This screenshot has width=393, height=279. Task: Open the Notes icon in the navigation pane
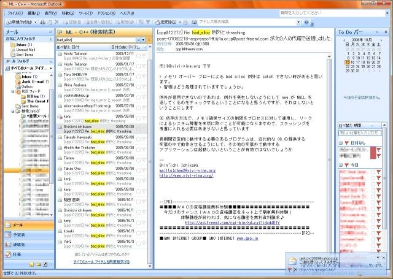pos(31,264)
